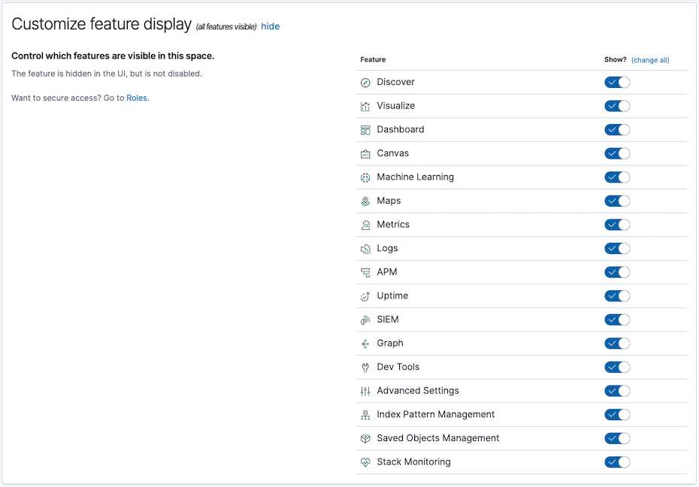Click the Canvas icon
This screenshot has width=699, height=487.
[365, 153]
